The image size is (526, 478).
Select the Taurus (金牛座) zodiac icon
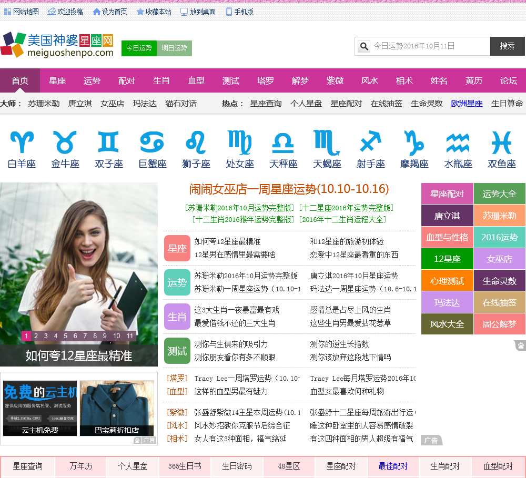tap(65, 143)
